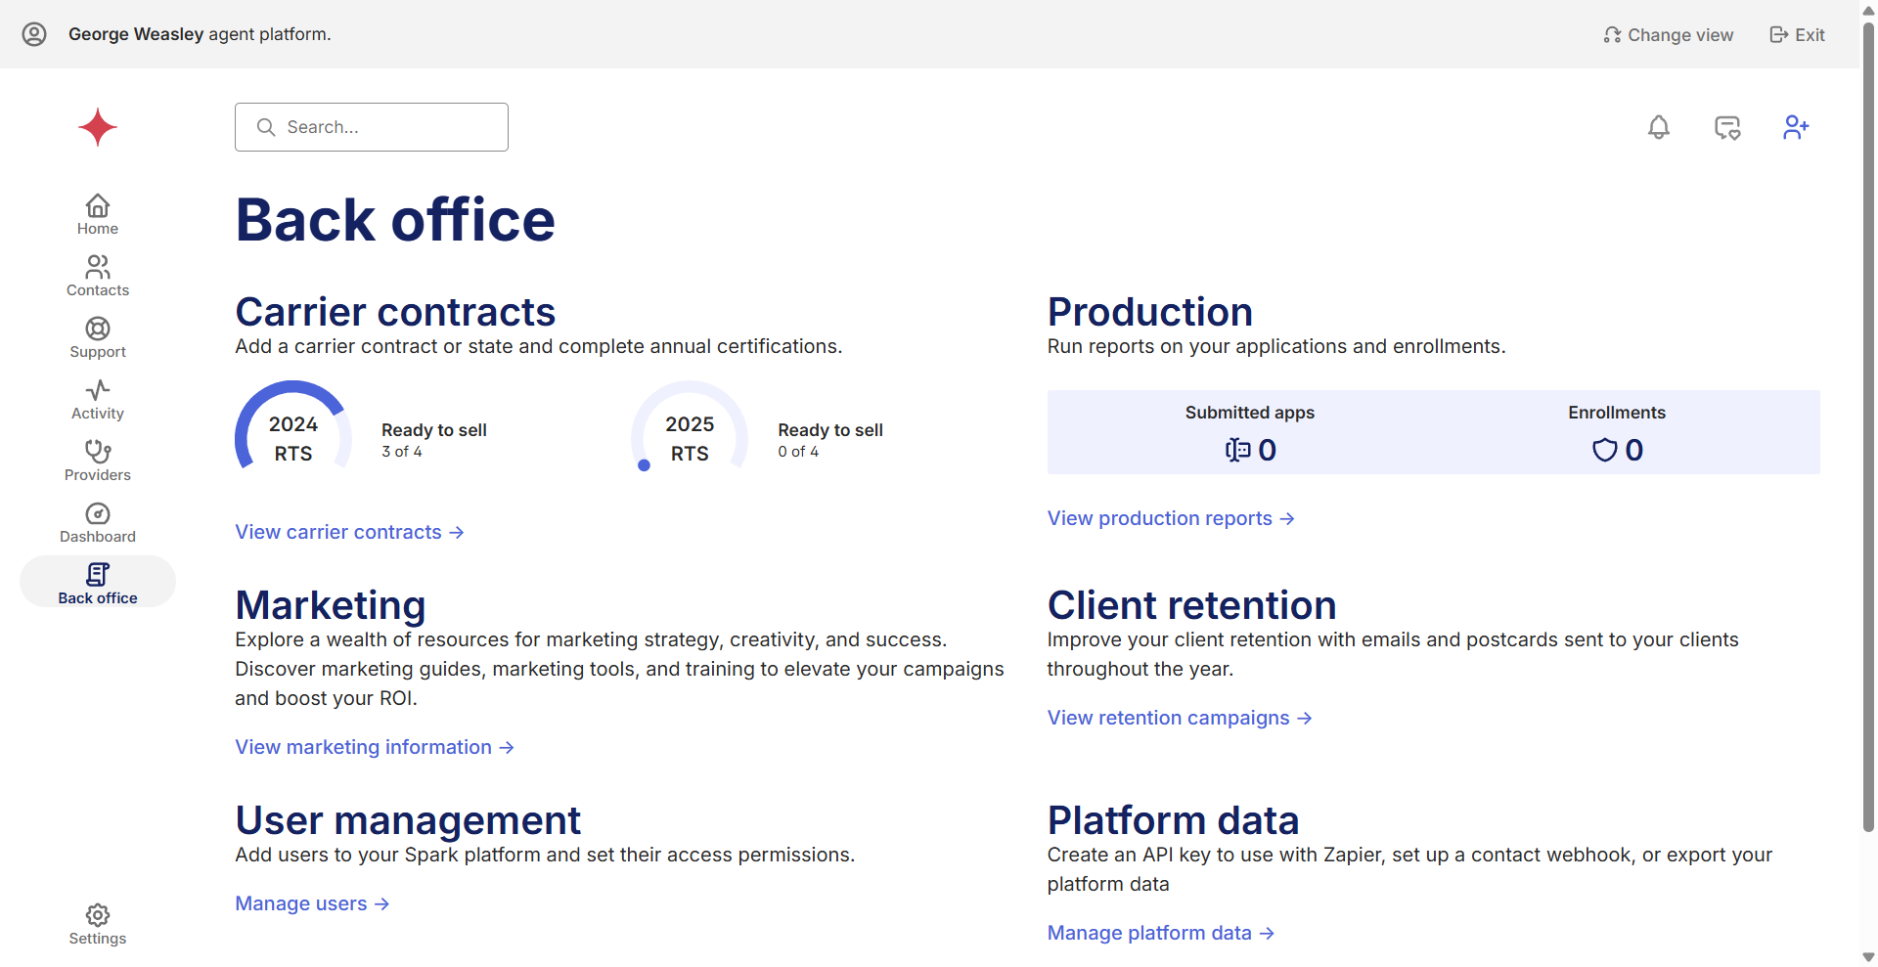Click Manage platform data link
Image resolution: width=1878 pixels, height=967 pixels.
point(1160,933)
